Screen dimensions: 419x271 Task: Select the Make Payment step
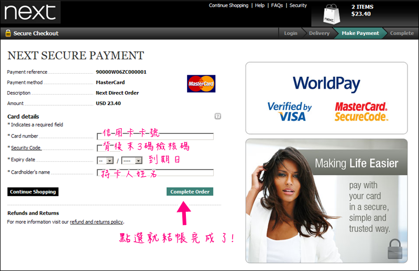point(360,33)
